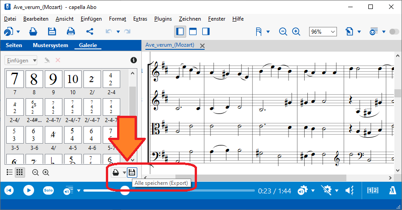This screenshot has height=210, width=402.
Task: Expand the display options dropdown arrow
Action: click(x=384, y=32)
